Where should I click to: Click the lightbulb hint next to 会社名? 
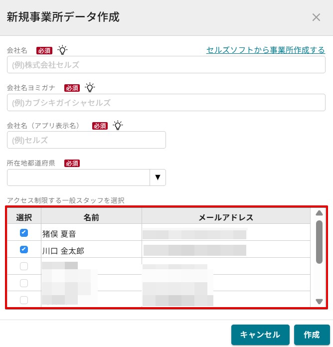point(62,50)
